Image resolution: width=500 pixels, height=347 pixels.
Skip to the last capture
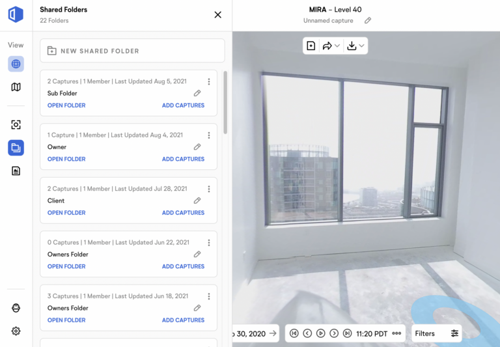coord(347,333)
